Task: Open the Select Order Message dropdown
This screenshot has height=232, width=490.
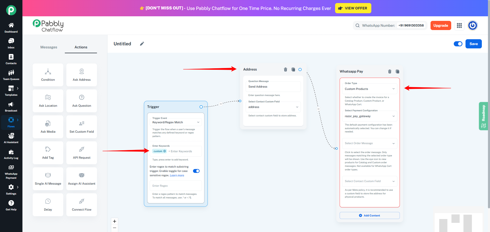Action: point(370,143)
